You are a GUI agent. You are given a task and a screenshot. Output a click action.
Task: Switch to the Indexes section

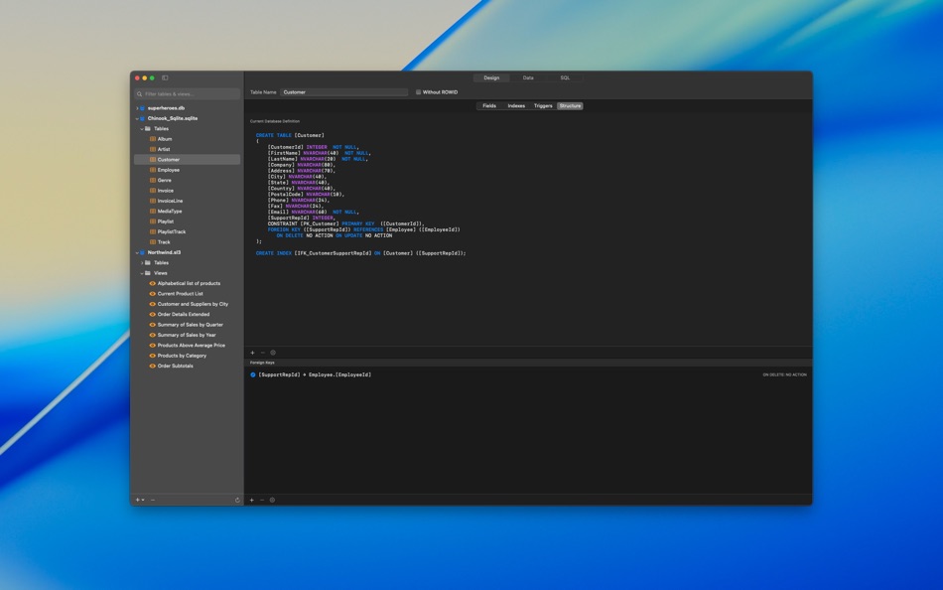[516, 104]
